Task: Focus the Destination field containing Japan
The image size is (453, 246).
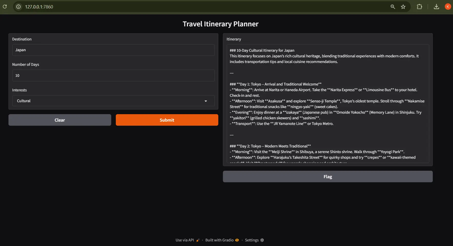Action: coord(113,50)
